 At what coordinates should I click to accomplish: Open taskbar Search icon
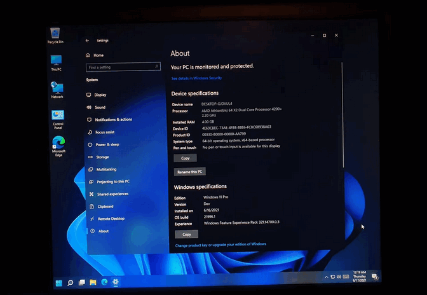(71, 283)
